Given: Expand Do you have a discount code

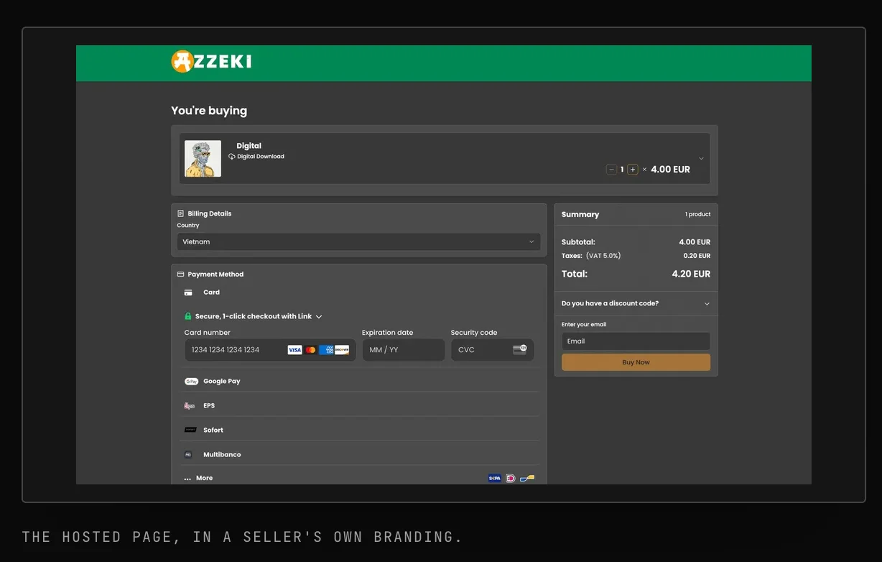Looking at the screenshot, I should click(636, 303).
